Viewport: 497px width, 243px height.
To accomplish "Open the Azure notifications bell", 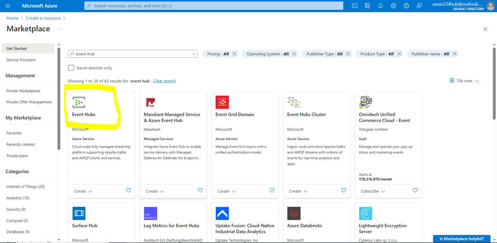I will 381,6.
